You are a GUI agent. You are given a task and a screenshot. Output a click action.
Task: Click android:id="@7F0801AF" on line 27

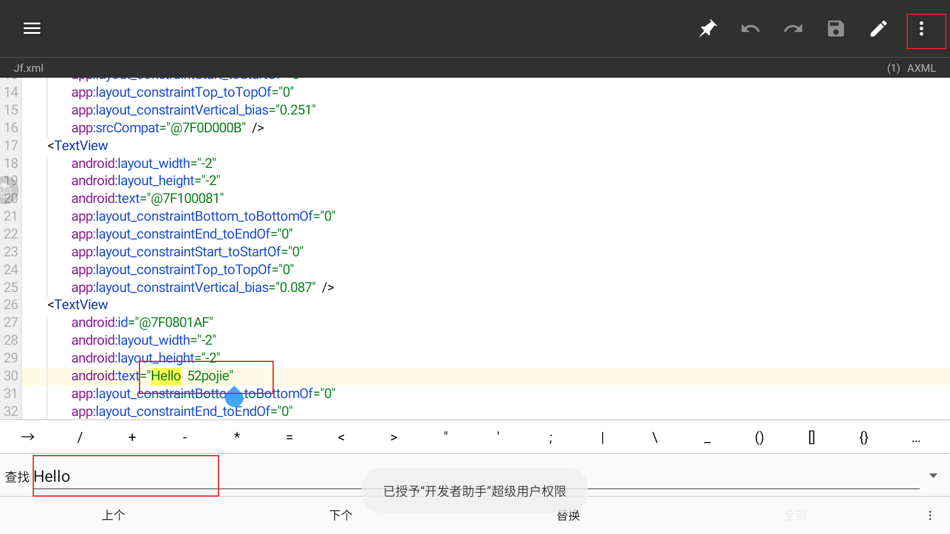tap(142, 323)
